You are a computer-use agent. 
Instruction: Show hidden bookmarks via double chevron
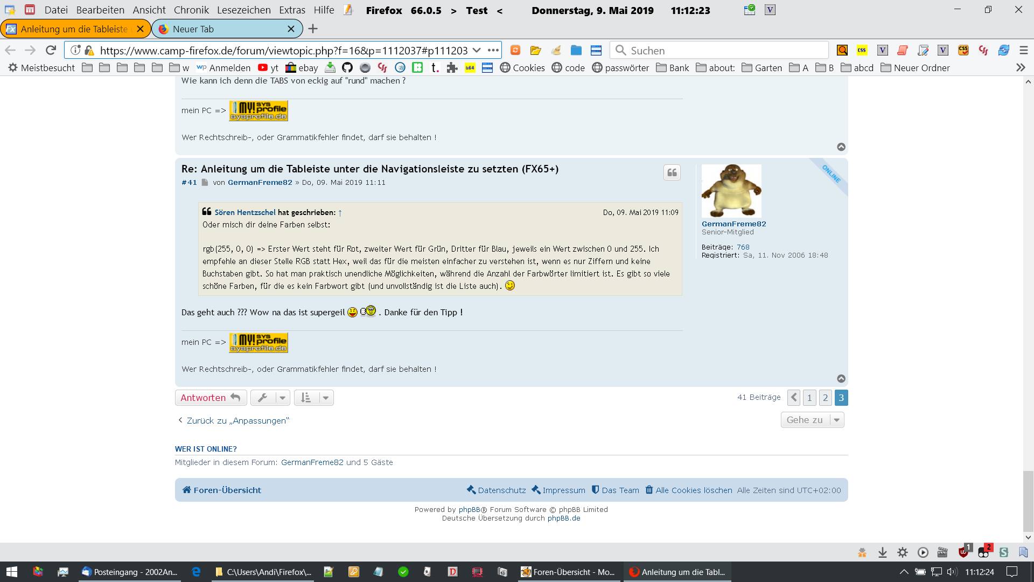[x=1020, y=67]
